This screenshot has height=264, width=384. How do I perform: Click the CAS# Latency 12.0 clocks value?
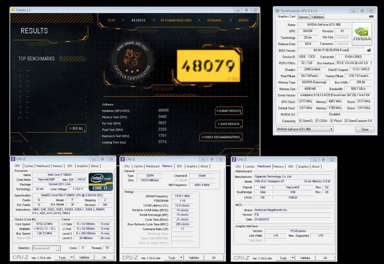point(183,205)
